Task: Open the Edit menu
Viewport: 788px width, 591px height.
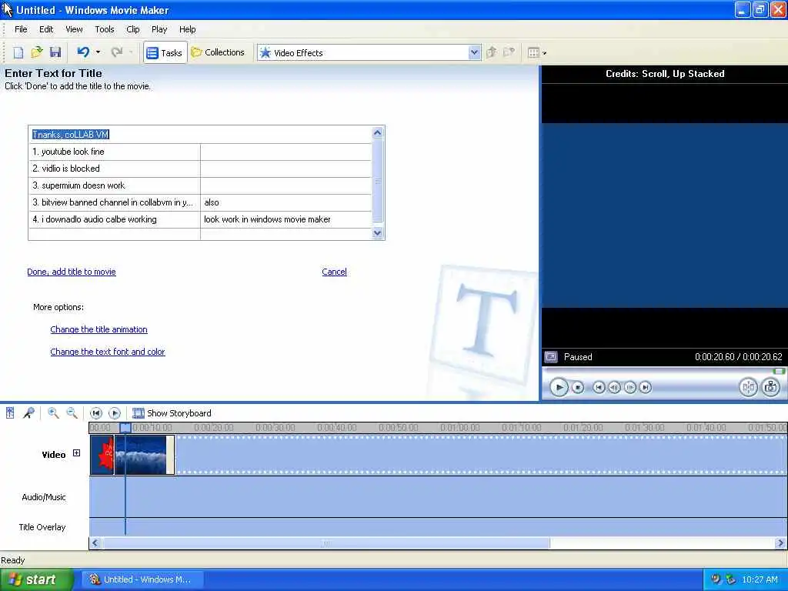Action: point(46,29)
